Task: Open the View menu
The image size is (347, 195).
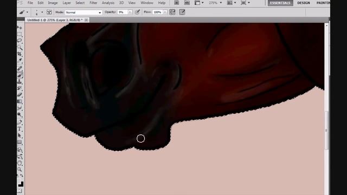Action: (x=132, y=3)
